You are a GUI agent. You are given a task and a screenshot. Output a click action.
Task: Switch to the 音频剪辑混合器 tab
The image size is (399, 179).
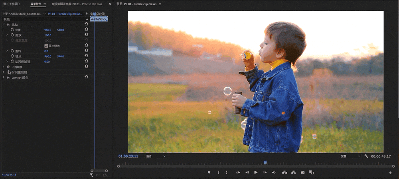[77, 4]
